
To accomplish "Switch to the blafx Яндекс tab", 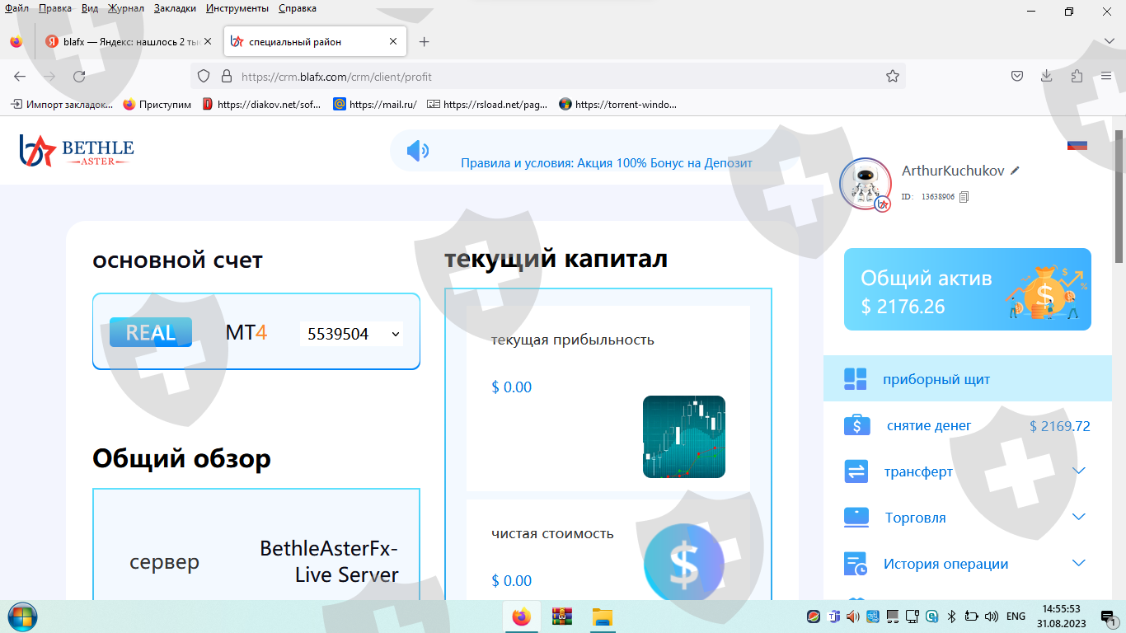I will [x=124, y=42].
